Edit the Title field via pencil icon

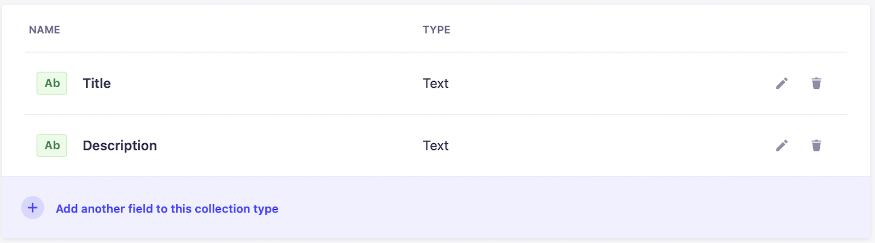(x=781, y=83)
